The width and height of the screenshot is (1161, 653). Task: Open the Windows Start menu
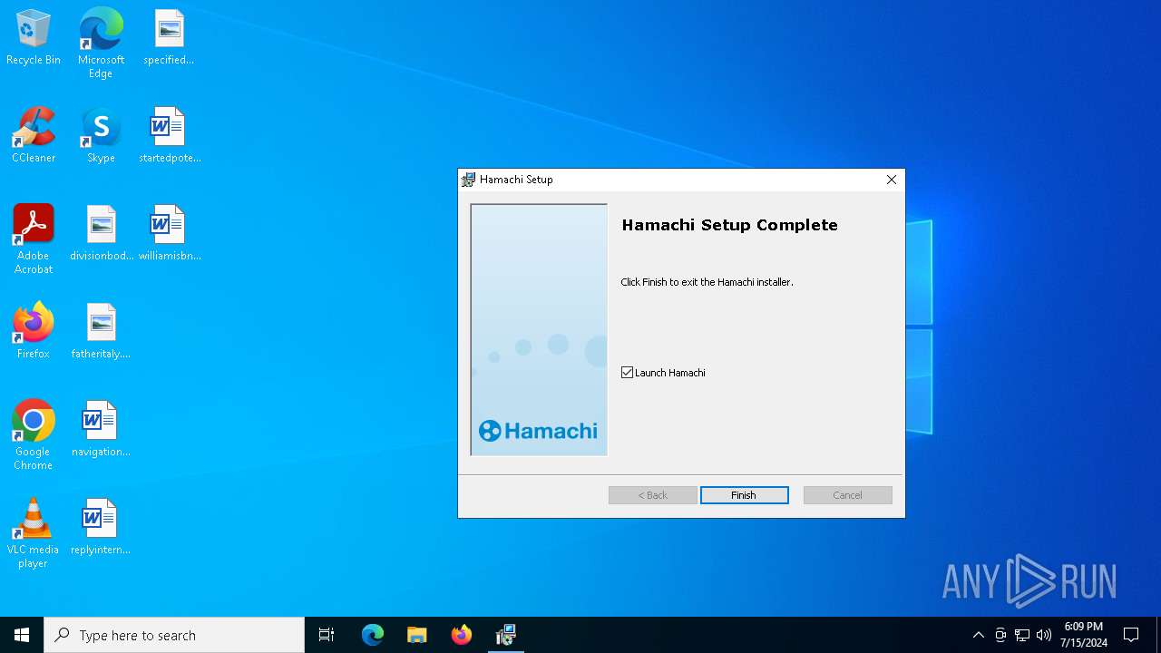22,635
